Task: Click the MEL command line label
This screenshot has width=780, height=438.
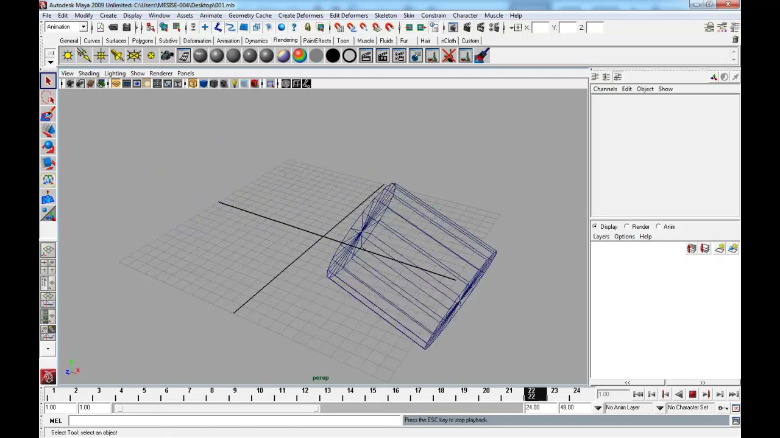Action: 55,420
